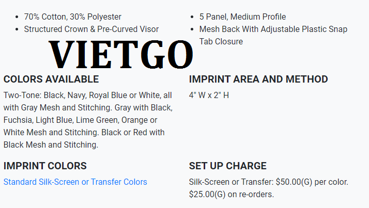Select the IMPRINT AREA AND METHOD heading
Screen dimensions: 369x208
[258, 79]
